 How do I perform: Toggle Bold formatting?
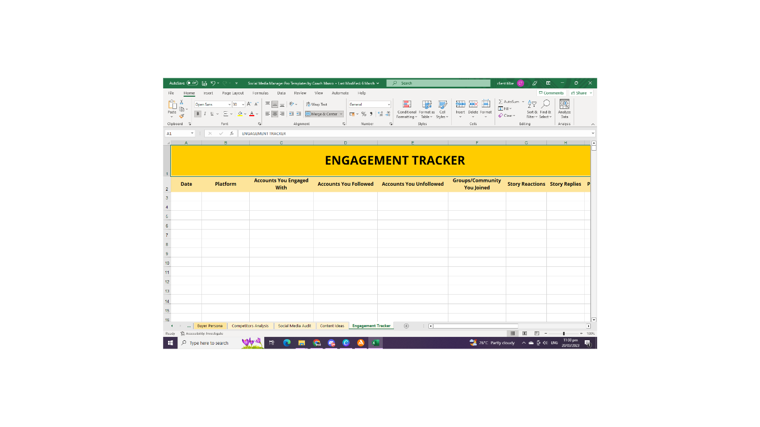(x=198, y=114)
